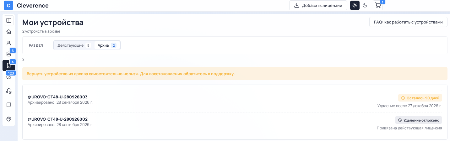Enable light theme with sun toggle
This screenshot has height=141, width=450.
pos(355,5)
